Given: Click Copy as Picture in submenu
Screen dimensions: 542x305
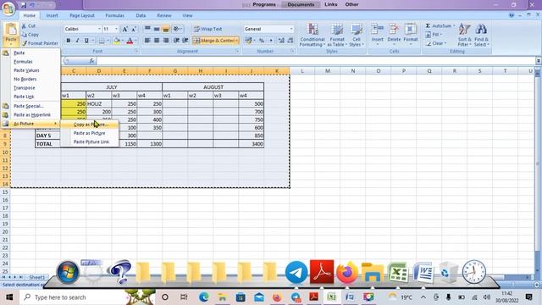Looking at the screenshot, I should (x=90, y=125).
